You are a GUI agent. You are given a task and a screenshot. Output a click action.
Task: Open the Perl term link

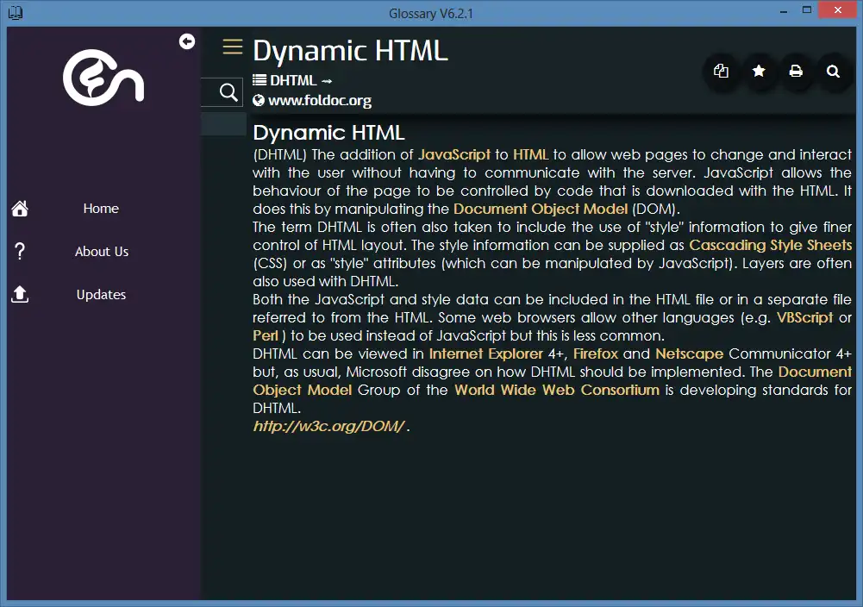tap(266, 335)
